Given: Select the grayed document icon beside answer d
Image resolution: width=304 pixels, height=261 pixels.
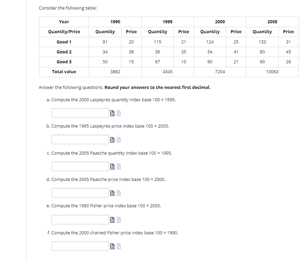Looking at the screenshot, I should [x=119, y=193].
